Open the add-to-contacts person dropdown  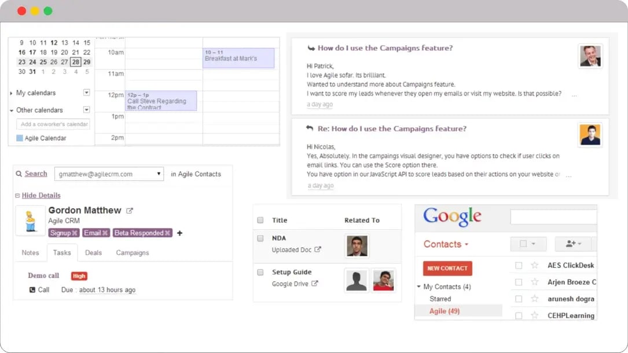click(574, 244)
